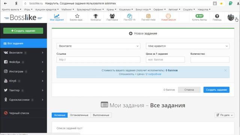The image size is (240, 135).
Task: Expand the Одноклассники chevron arrow
Action: pos(42,100)
